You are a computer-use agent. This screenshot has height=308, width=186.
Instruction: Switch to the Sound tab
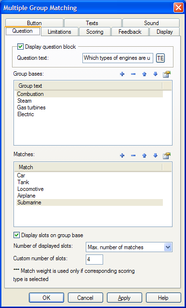[x=151, y=23]
